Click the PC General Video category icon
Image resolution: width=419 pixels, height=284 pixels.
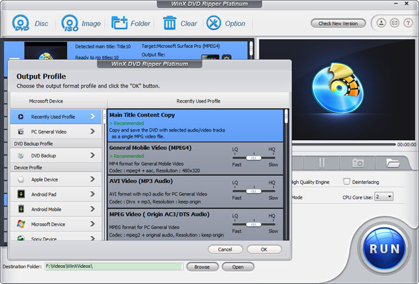click(20, 132)
